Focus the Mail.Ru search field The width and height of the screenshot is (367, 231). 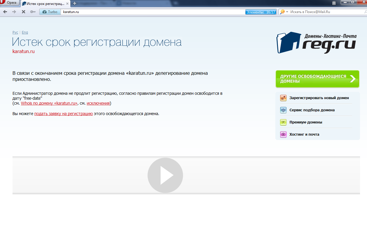coord(326,12)
